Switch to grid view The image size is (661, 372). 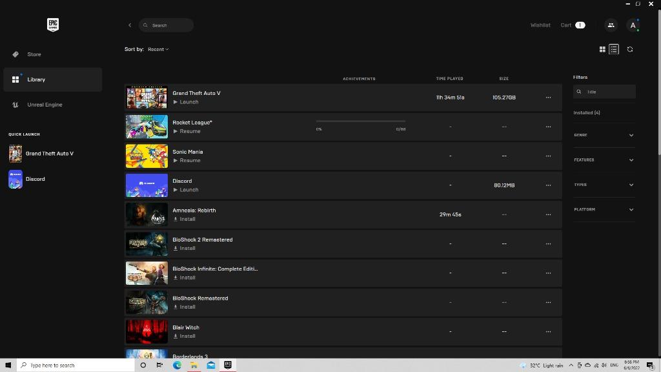pos(602,49)
